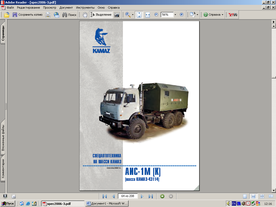This screenshot has height=207, width=276.
Task: Switch to spec2006-3.pdf taskbar button
Action: (63, 204)
